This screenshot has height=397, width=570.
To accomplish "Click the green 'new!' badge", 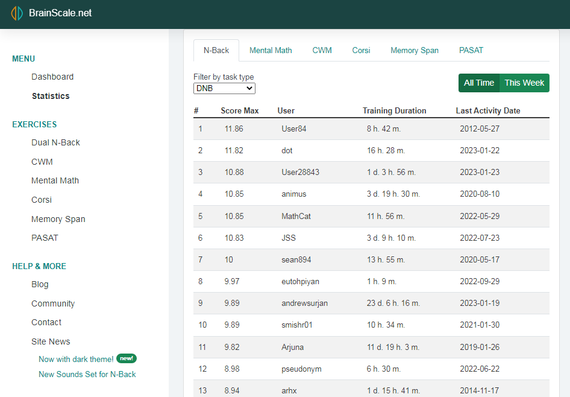I will pyautogui.click(x=126, y=358).
